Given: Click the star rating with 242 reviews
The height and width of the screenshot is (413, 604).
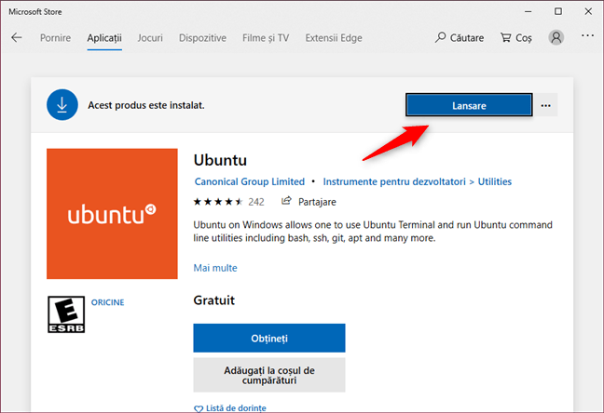Looking at the screenshot, I should (228, 202).
